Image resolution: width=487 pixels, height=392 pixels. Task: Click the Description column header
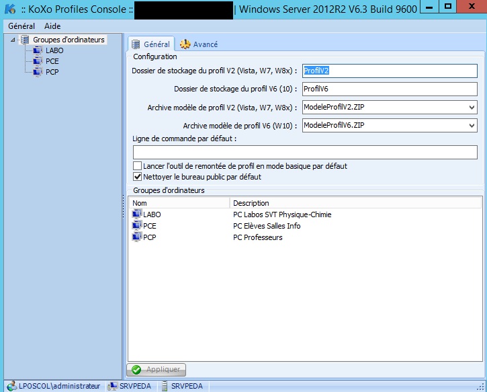pos(251,203)
